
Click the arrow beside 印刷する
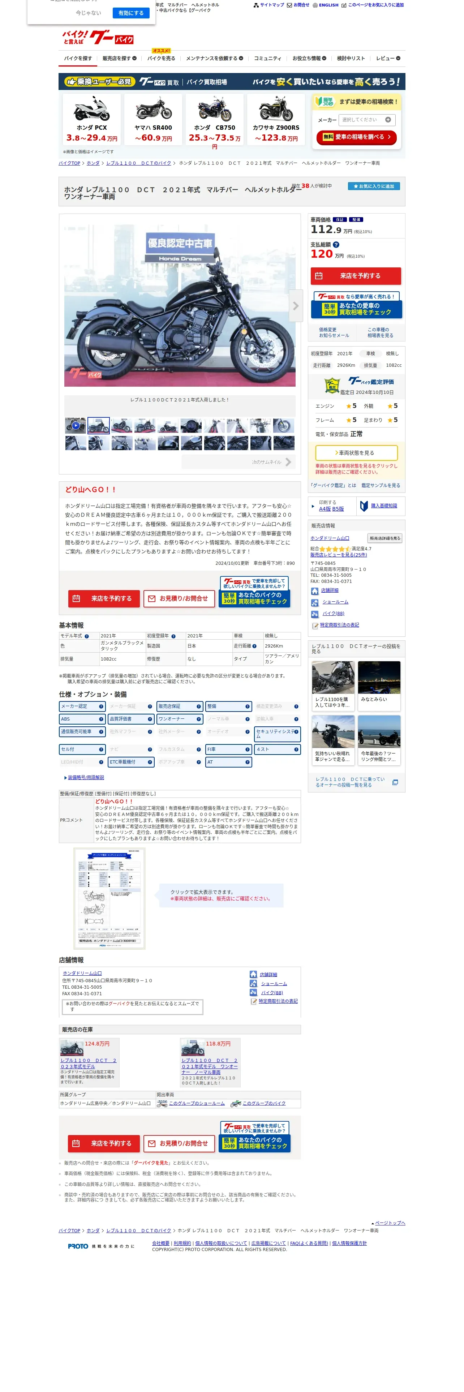tap(313, 506)
